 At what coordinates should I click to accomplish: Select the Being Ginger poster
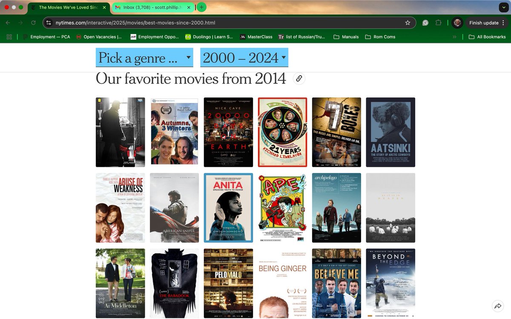point(282,283)
